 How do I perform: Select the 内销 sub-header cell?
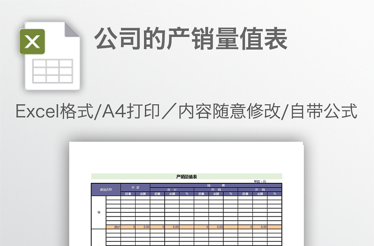(216, 190)
